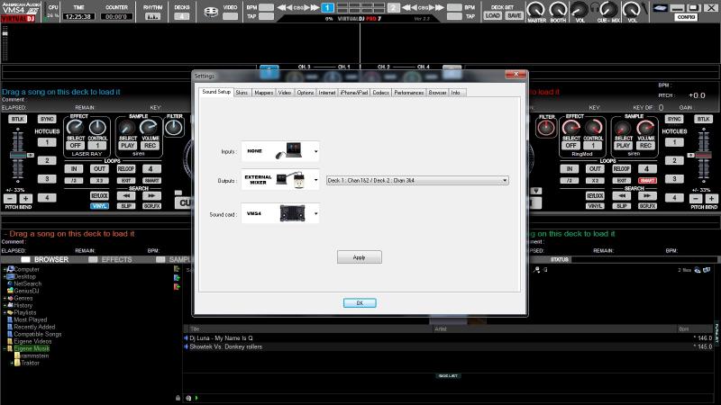
Task: Toggle right deck SMART loop
Action: pos(647,181)
